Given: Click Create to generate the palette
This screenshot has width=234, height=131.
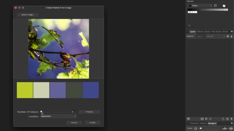Looking at the screenshot, I should [x=93, y=123].
